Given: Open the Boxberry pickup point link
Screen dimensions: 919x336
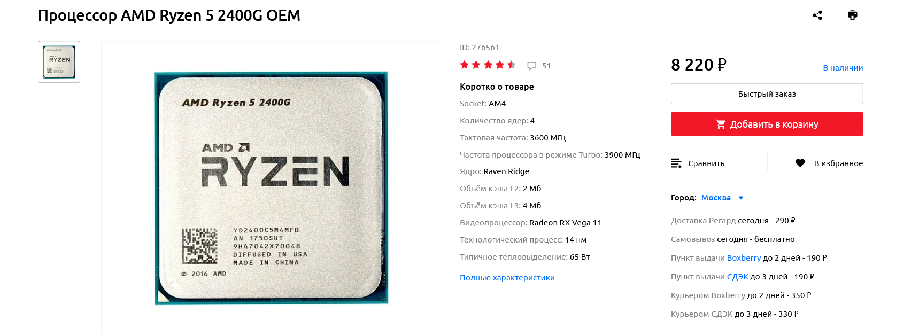Looking at the screenshot, I should click(744, 258).
